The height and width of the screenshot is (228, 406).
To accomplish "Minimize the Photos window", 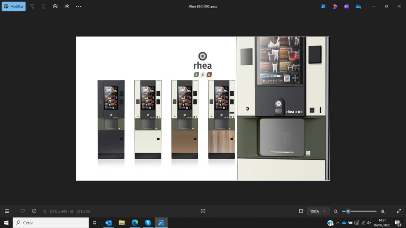I will tap(374, 6).
